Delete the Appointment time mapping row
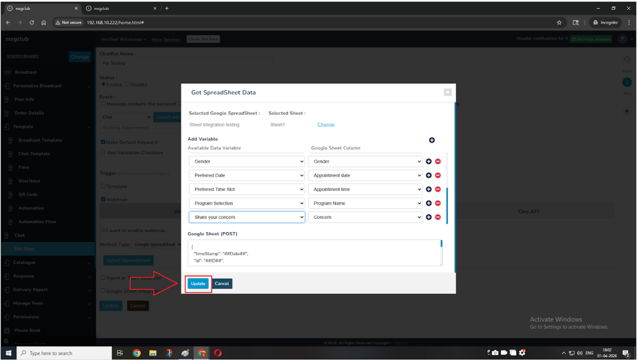Image resolution: width=638 pixels, height=363 pixels. [437, 189]
